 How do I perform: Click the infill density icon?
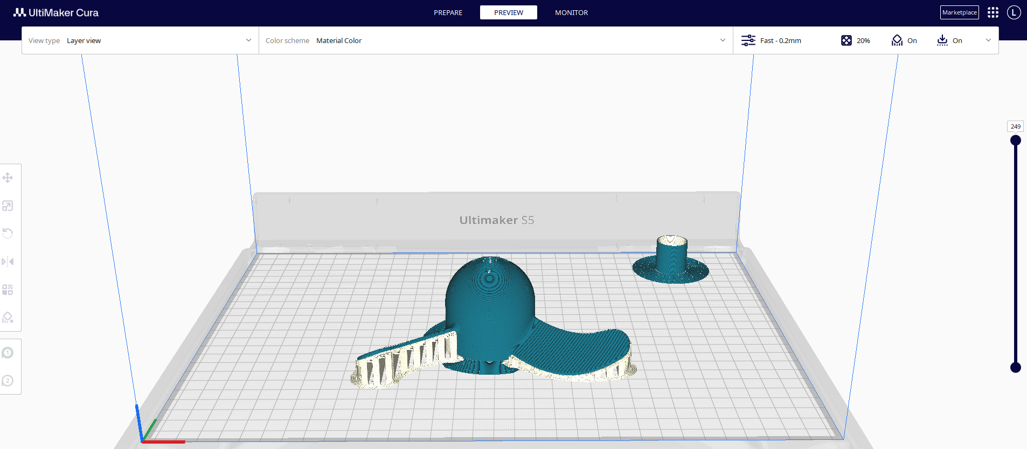[x=846, y=40]
